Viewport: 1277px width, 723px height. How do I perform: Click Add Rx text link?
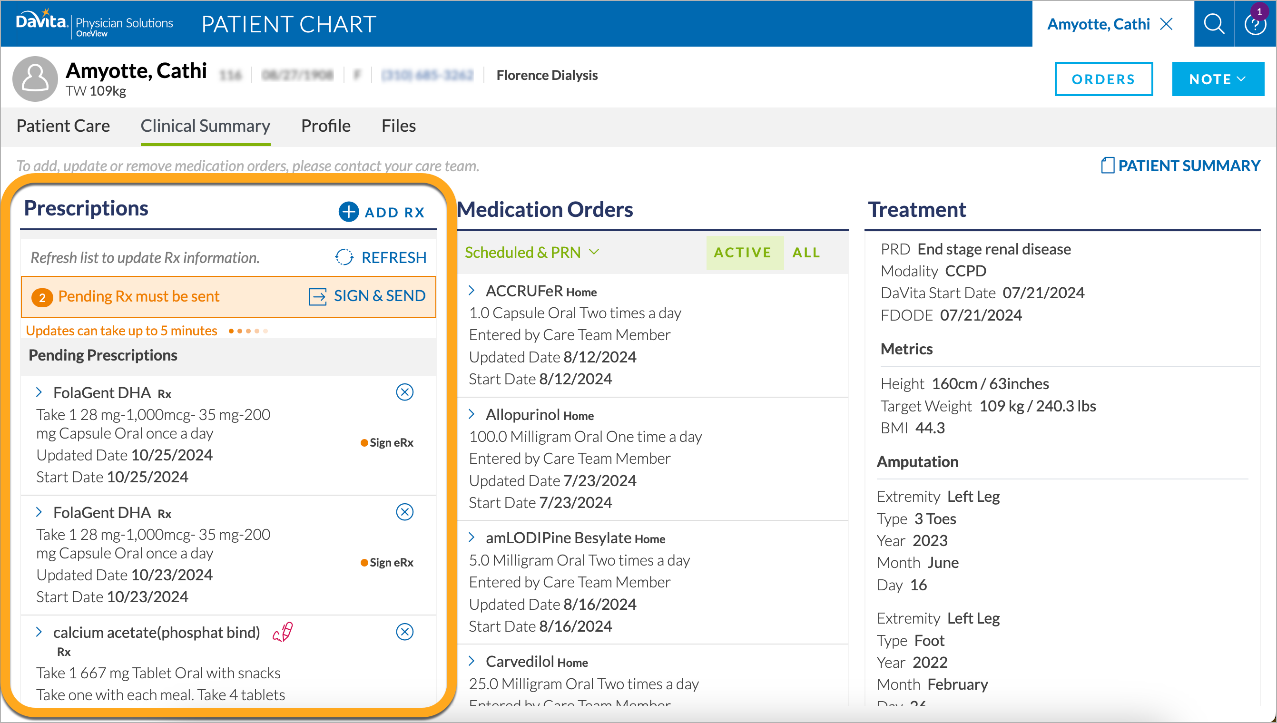click(395, 212)
